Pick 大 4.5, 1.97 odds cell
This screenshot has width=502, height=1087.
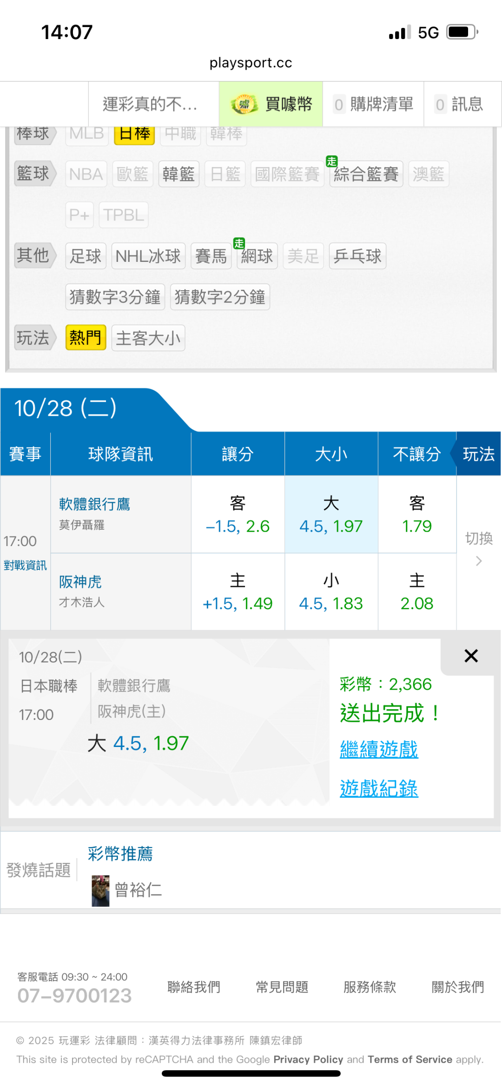331,514
